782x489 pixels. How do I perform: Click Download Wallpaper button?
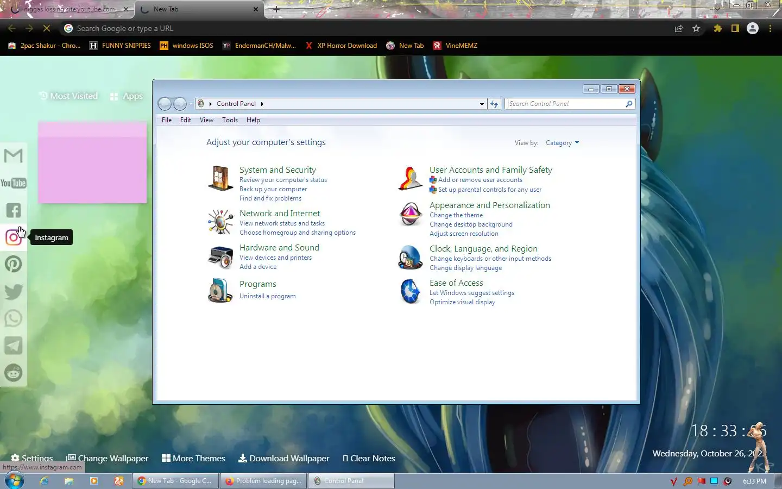(284, 459)
